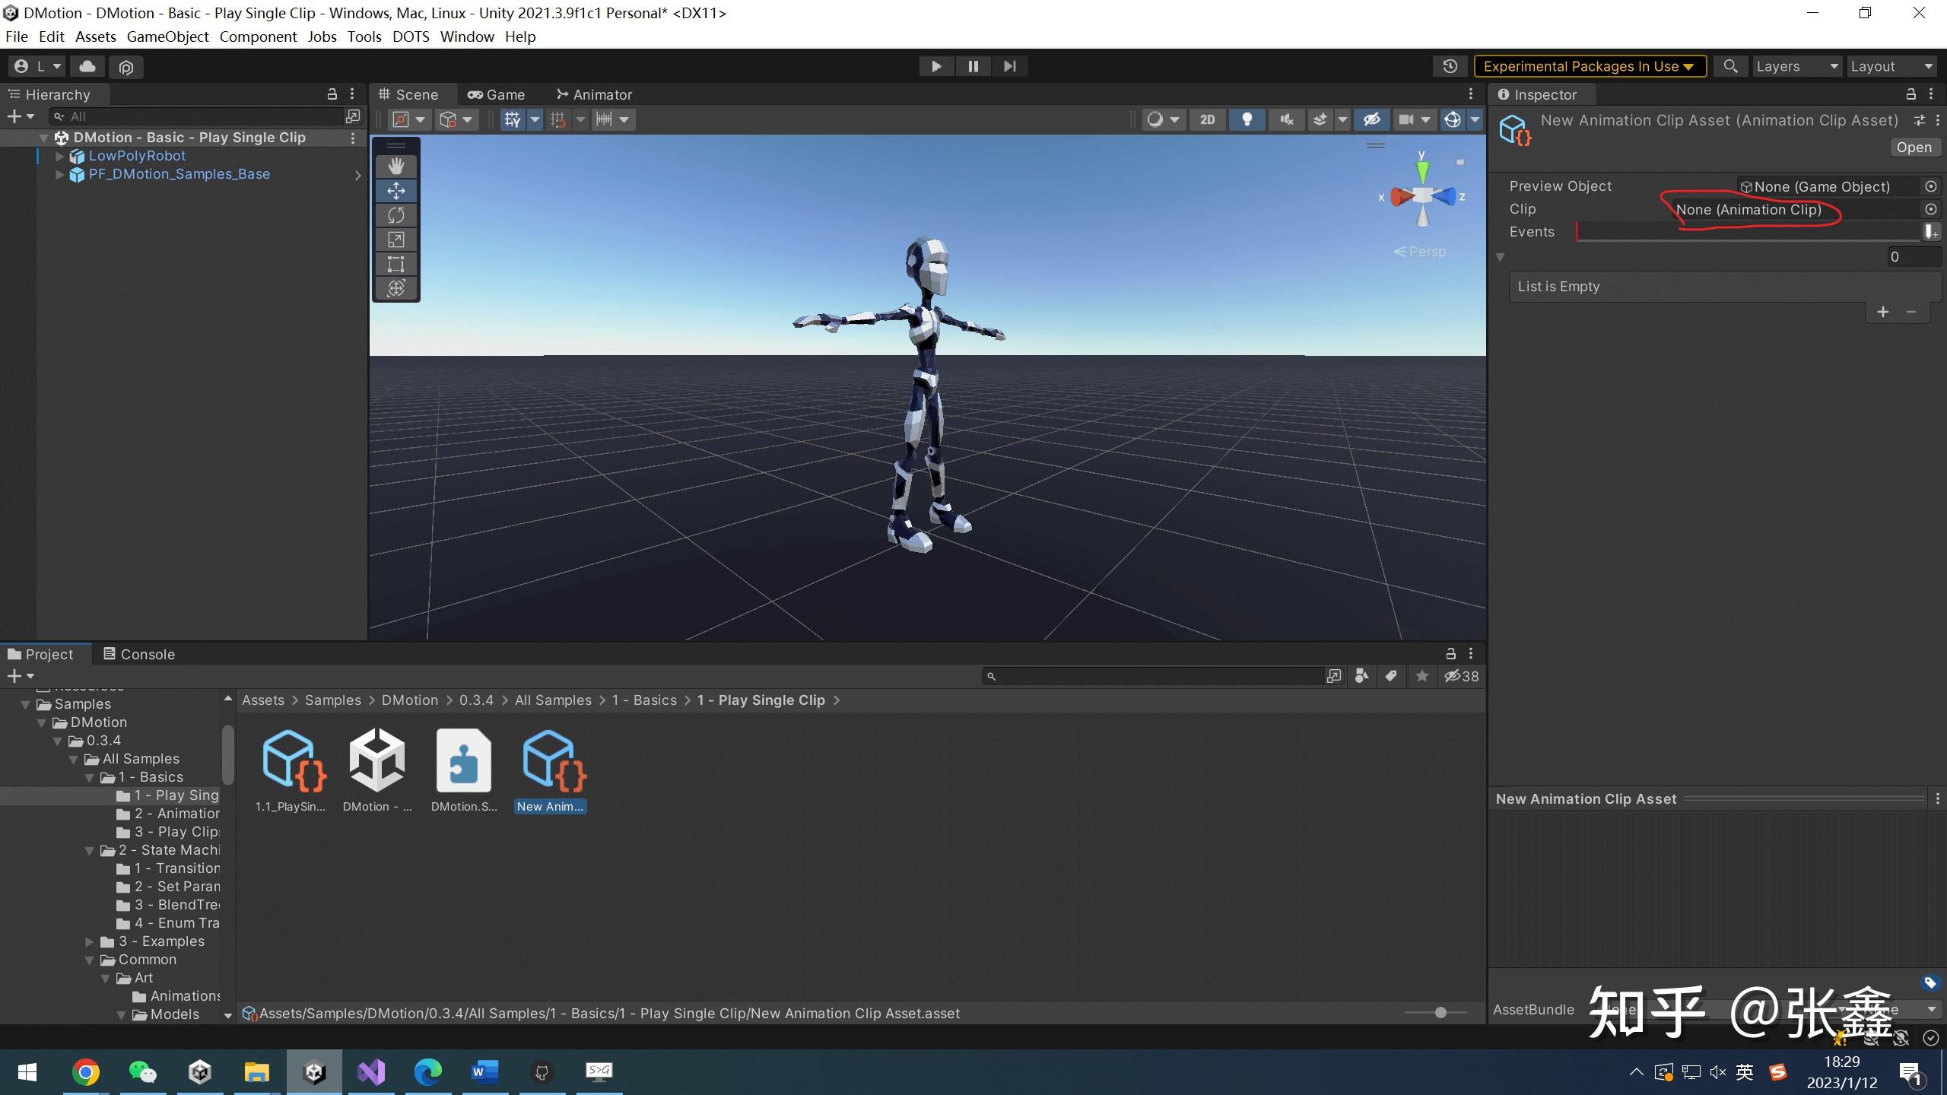Toggle 2D view mode in Scene
The width and height of the screenshot is (1947, 1095).
[x=1207, y=119]
